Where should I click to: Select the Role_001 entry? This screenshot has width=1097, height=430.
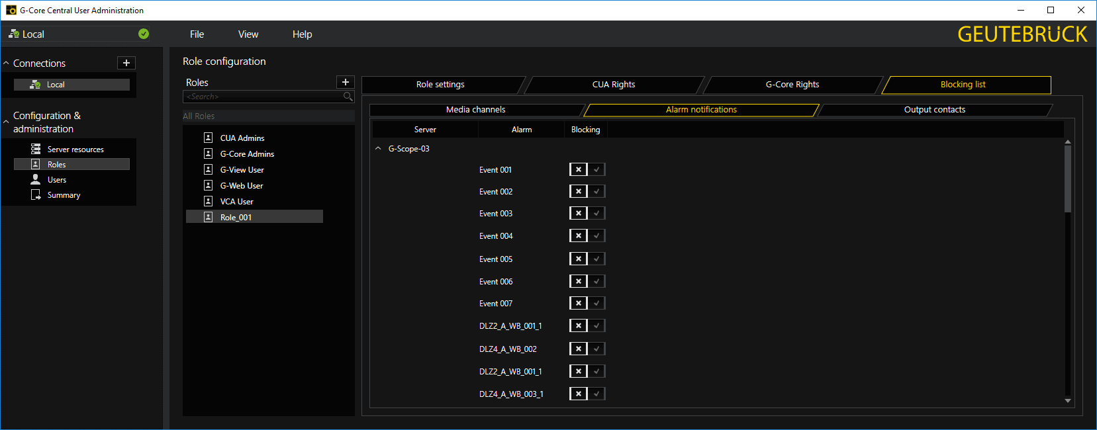tap(255, 217)
